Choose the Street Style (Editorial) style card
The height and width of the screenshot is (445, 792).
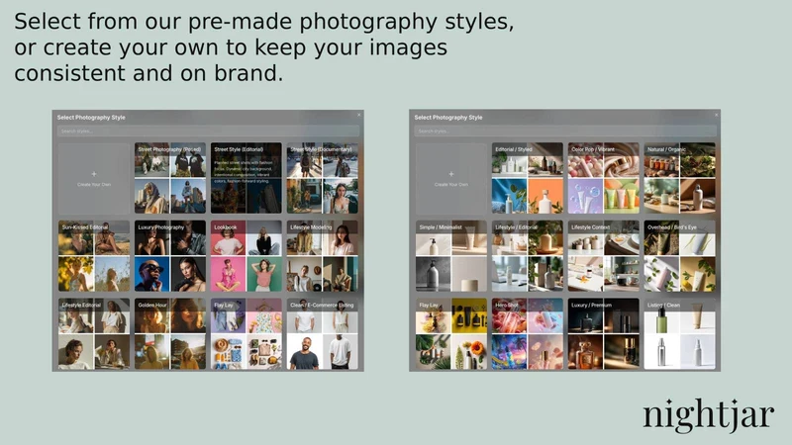coord(246,178)
